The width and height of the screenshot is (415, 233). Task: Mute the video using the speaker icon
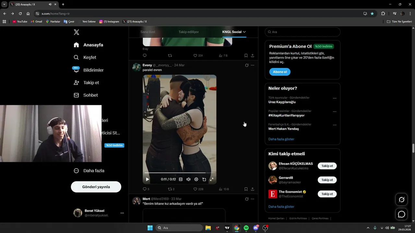188,179
